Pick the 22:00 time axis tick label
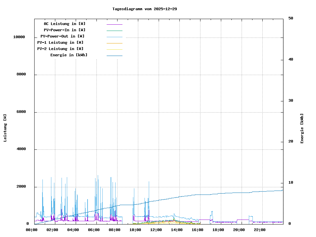316x237 pixels. (260, 230)
